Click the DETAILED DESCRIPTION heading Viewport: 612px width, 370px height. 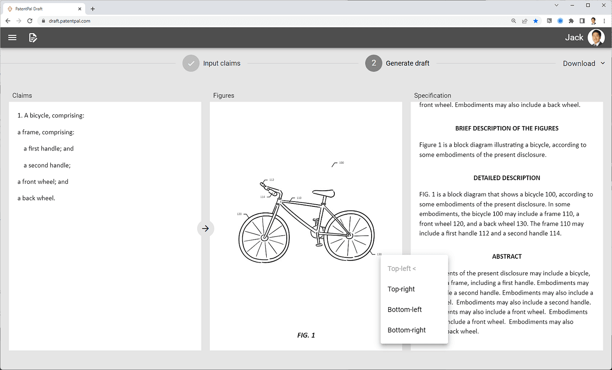(x=507, y=178)
